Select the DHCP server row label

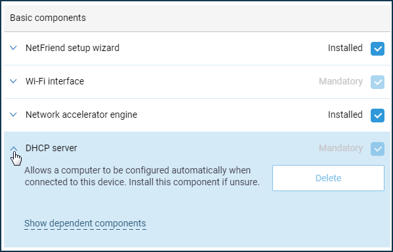point(51,148)
